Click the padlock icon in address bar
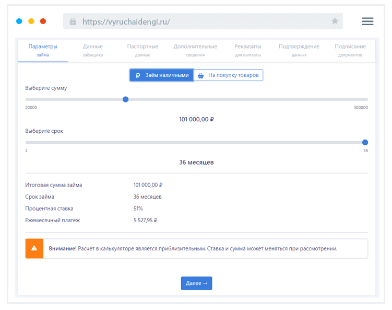Image resolution: width=392 pixels, height=310 pixels. click(x=73, y=22)
